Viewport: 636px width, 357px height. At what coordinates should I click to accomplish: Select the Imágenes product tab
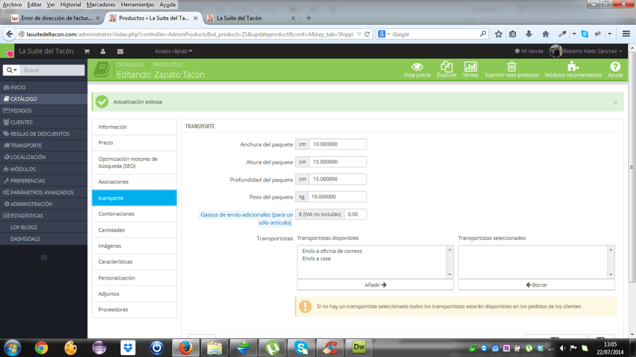coord(134,246)
